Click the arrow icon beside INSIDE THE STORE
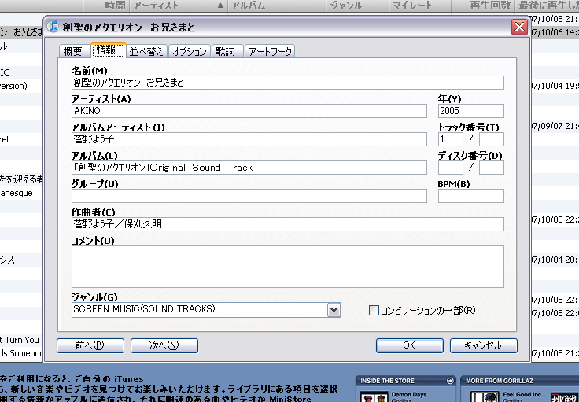The height and width of the screenshot is (402, 579). (x=450, y=381)
